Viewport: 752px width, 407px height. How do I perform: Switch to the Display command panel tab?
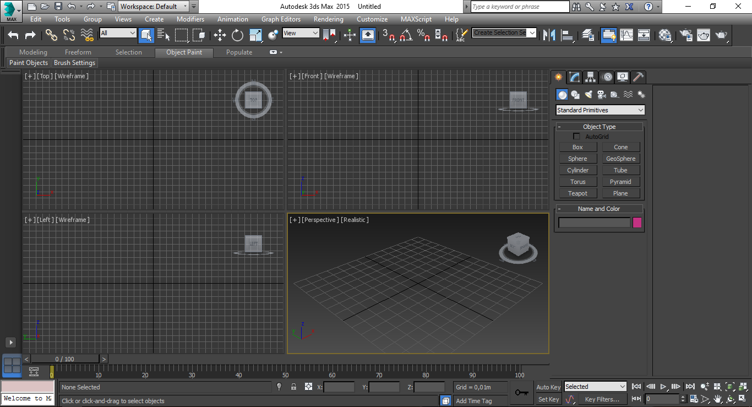click(623, 77)
